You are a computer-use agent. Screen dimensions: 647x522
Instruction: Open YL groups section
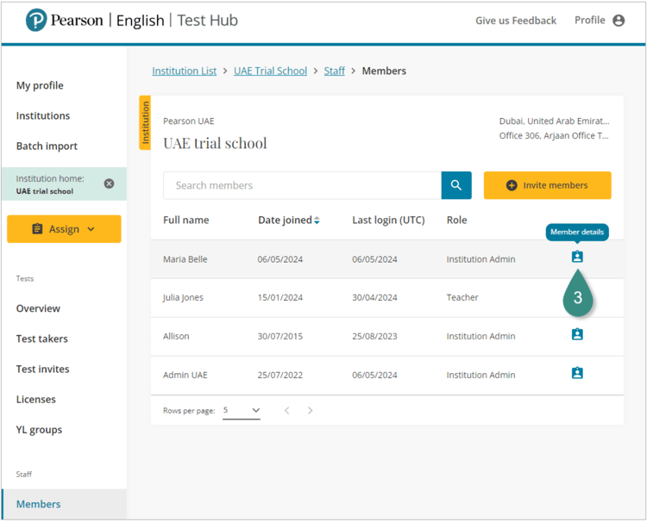tap(40, 430)
